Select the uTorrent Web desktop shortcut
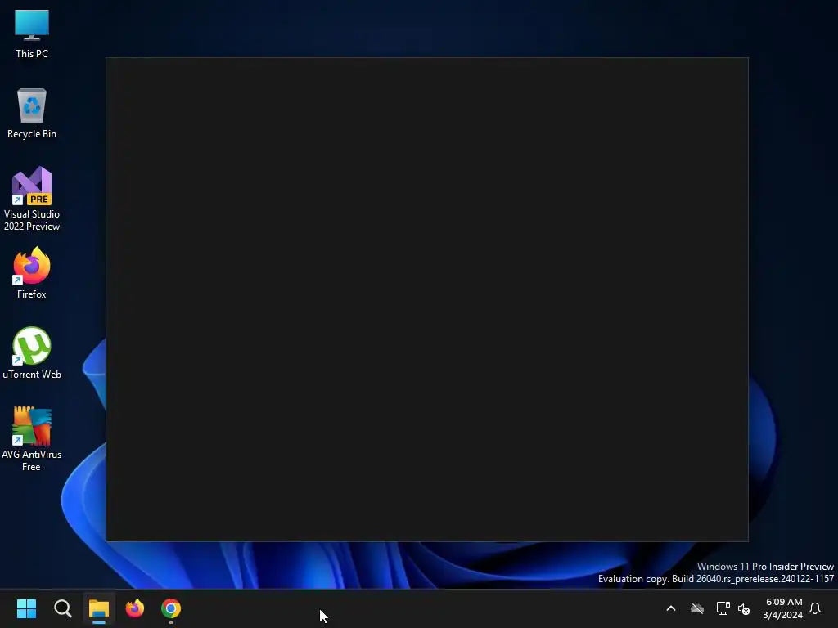The width and height of the screenshot is (838, 628). [32, 353]
